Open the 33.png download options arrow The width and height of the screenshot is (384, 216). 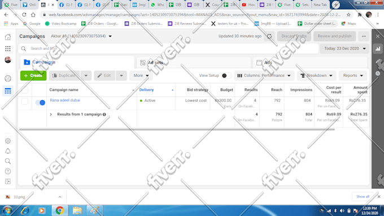(x=60, y=197)
